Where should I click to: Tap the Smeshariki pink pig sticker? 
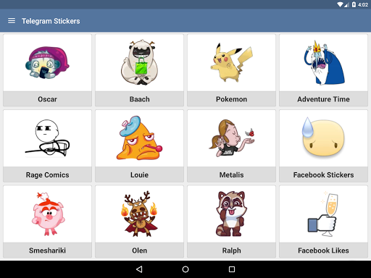pyautogui.click(x=48, y=214)
